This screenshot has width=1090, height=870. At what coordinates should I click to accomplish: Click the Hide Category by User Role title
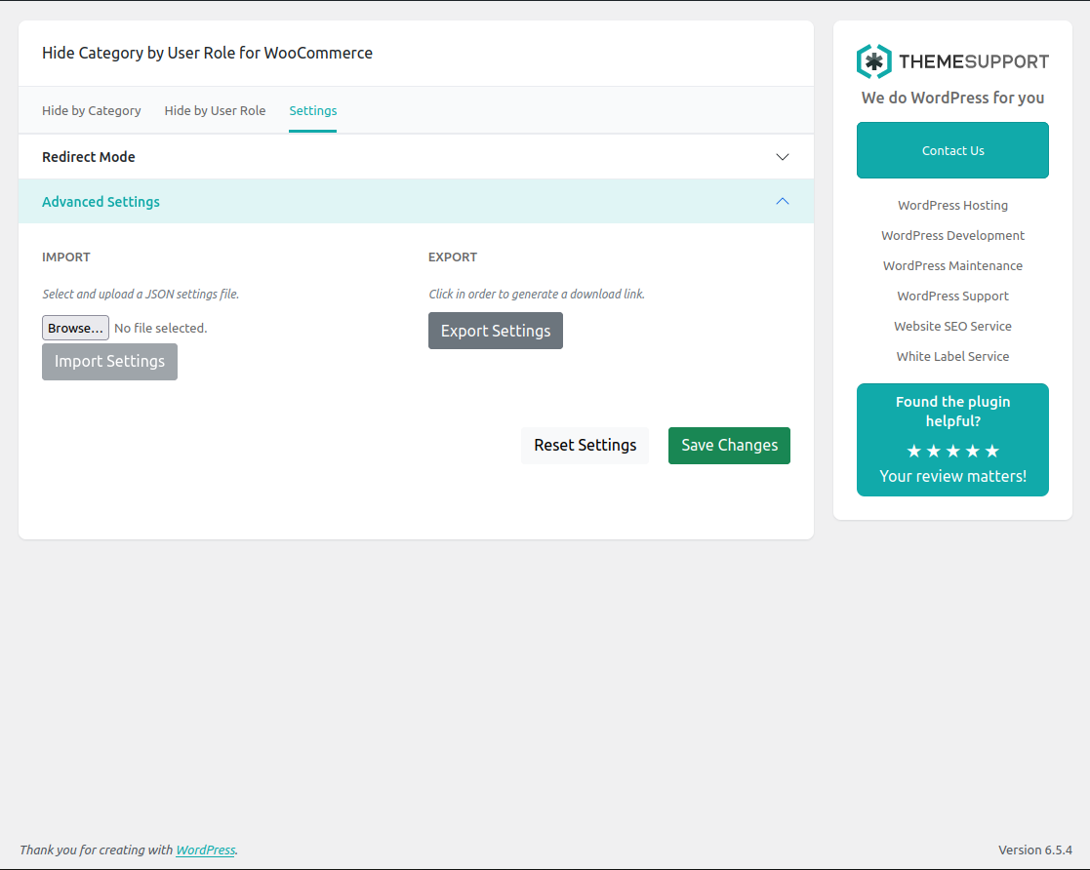pyautogui.click(x=207, y=53)
